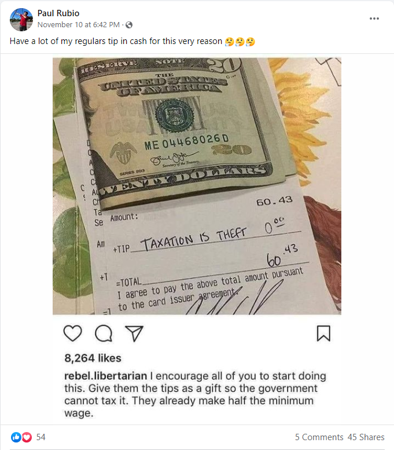Open the three-dot post options menu
The height and width of the screenshot is (450, 394).
click(374, 19)
